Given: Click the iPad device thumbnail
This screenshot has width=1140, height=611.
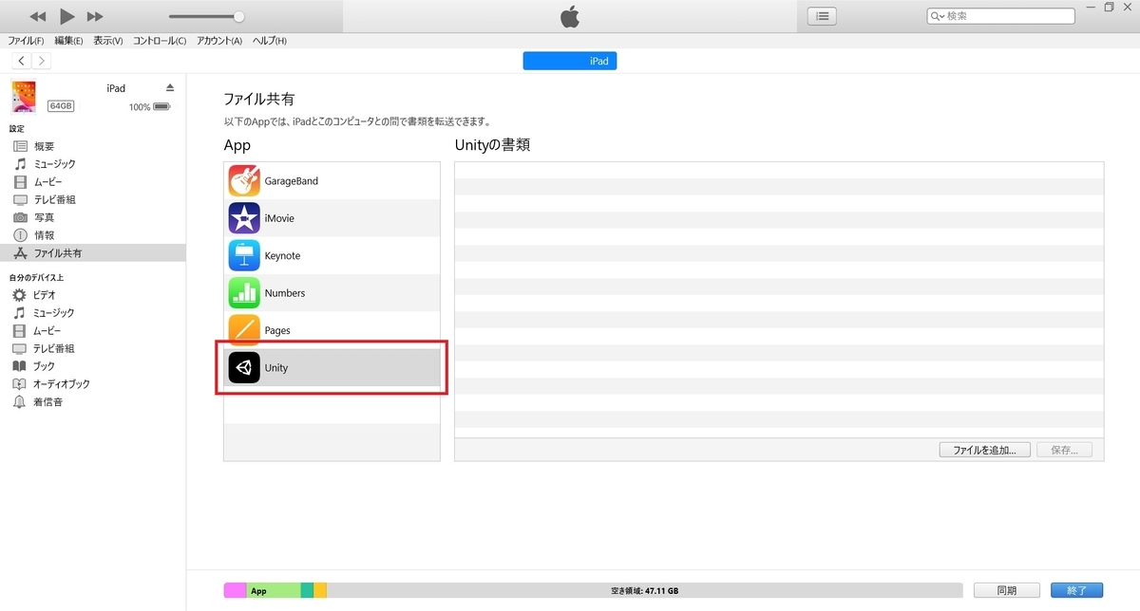Looking at the screenshot, I should coord(24,97).
